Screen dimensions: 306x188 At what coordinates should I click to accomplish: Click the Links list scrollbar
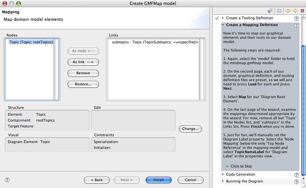tap(201, 69)
